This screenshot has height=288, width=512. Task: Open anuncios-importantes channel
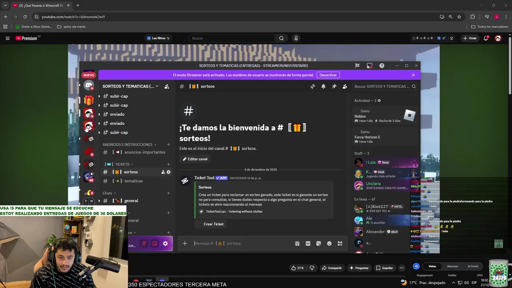pos(136,152)
